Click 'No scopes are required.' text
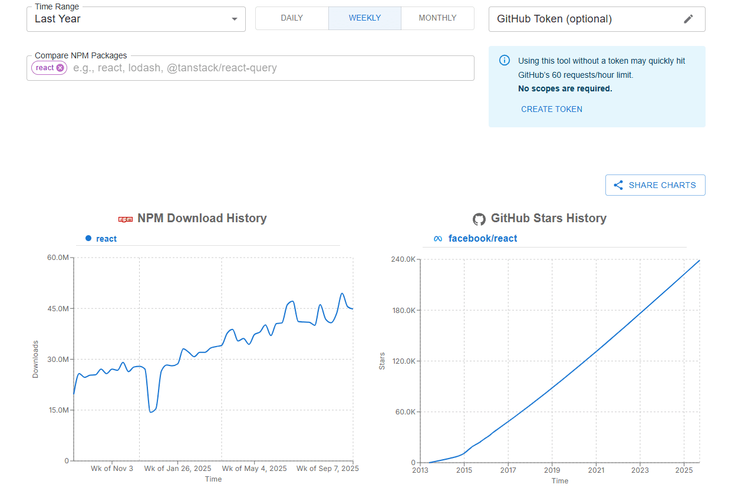The height and width of the screenshot is (491, 738). (565, 89)
